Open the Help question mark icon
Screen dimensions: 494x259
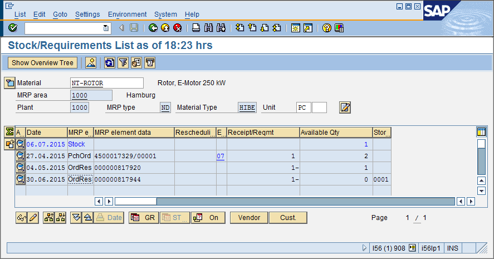tap(327, 28)
